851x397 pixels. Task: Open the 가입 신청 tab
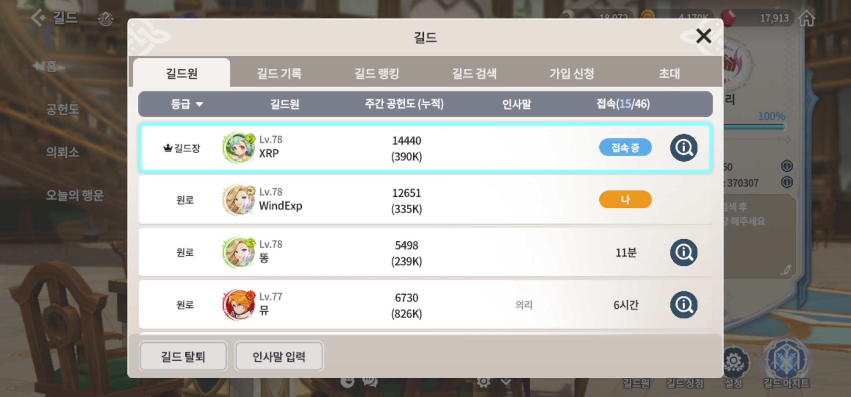(572, 74)
